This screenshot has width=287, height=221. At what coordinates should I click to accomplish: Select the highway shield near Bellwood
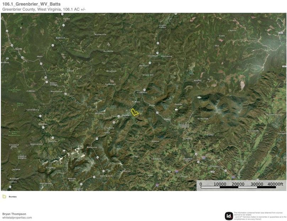pos(97,138)
